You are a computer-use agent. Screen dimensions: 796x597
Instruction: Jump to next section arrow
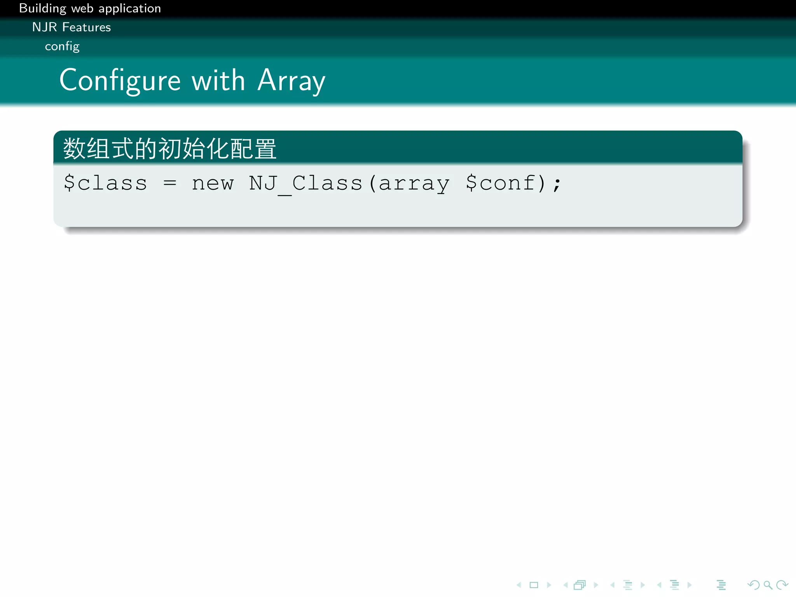click(690, 585)
